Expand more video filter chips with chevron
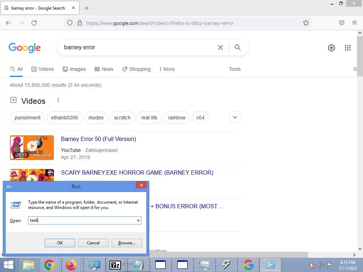Viewport: 363px width, 272px height. 235,117
